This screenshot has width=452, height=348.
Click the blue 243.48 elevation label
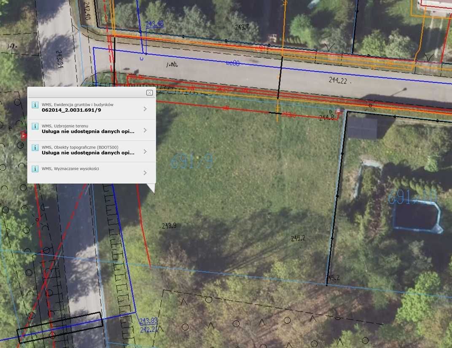pyautogui.click(x=154, y=24)
